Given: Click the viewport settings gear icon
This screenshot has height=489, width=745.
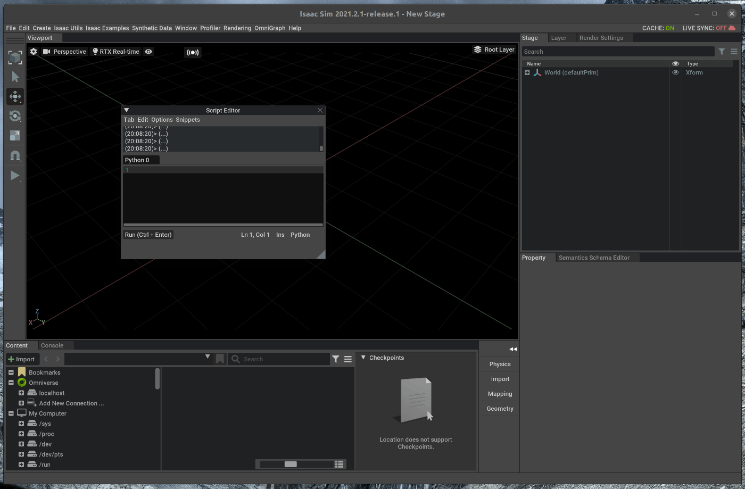Looking at the screenshot, I should tap(34, 52).
